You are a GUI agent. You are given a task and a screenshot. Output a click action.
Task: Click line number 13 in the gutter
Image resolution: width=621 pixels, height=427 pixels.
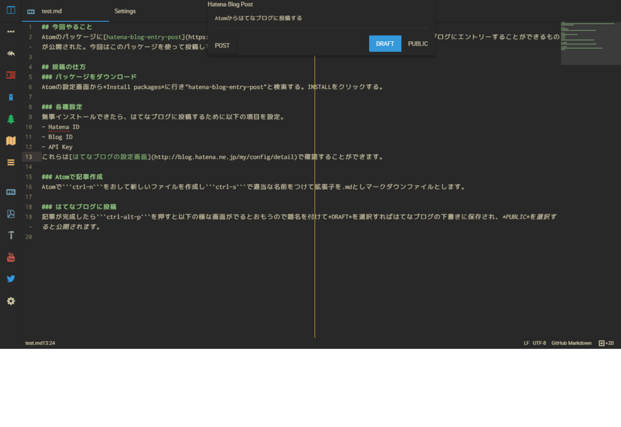(x=29, y=157)
